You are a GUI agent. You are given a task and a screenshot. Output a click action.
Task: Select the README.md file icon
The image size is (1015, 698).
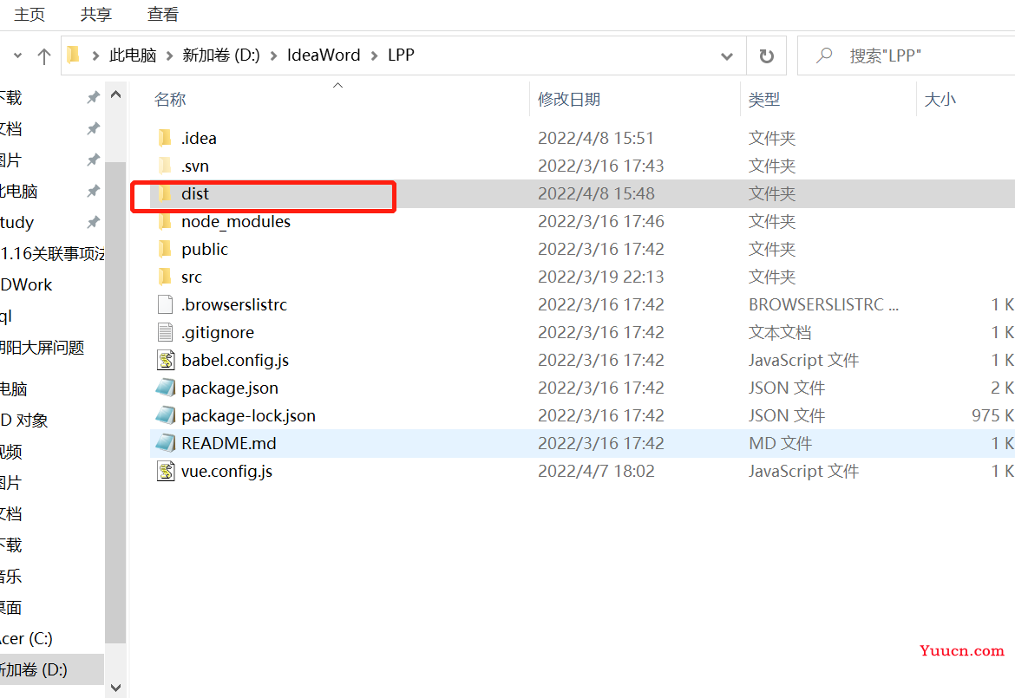(x=166, y=443)
